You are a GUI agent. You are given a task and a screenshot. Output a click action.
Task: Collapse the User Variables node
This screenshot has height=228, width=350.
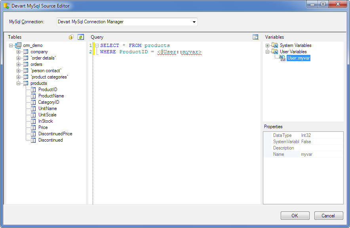tap(267, 52)
